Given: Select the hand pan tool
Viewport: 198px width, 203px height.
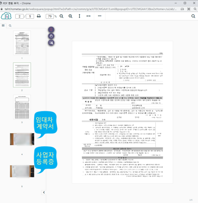Looking at the screenshot, I should coord(51,36).
